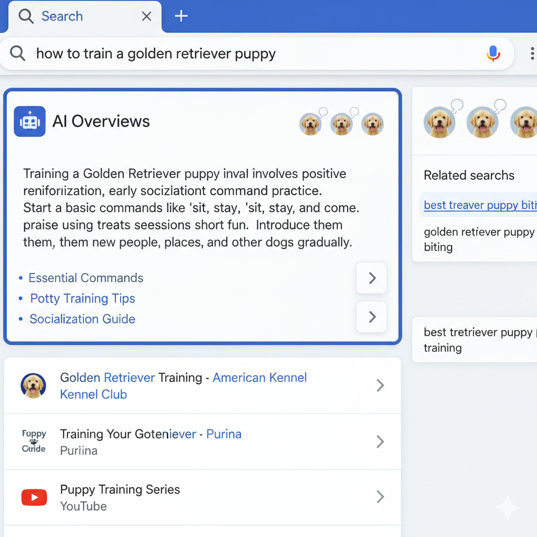The width and height of the screenshot is (537, 537).
Task: Expand the upper chevron button in AI Overviews
Action: (372, 278)
